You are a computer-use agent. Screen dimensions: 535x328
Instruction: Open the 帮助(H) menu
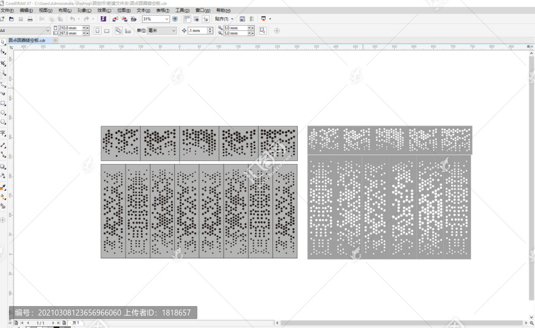click(223, 11)
